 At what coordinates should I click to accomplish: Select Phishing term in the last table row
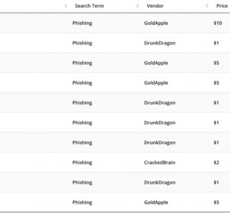(82, 203)
